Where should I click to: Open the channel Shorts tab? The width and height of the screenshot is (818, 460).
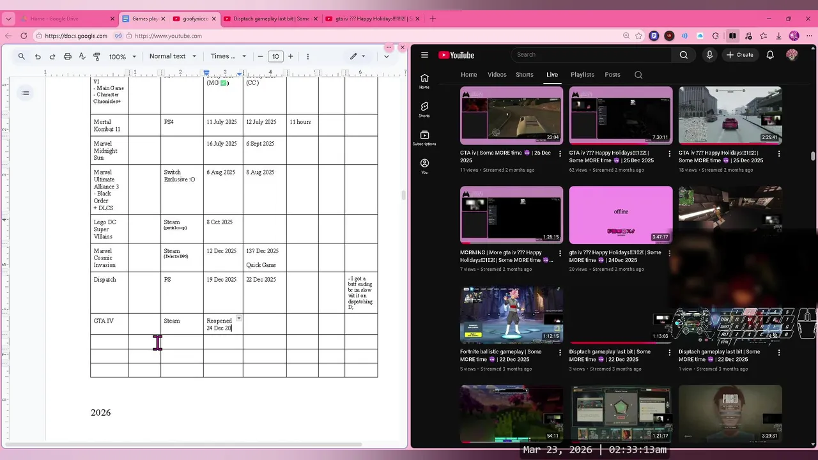click(x=525, y=75)
